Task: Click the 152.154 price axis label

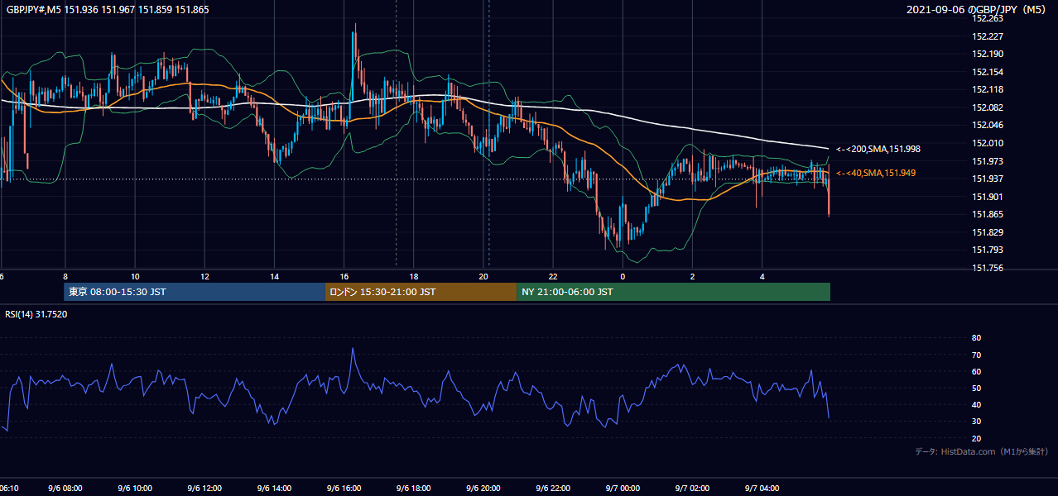Action: tap(987, 72)
